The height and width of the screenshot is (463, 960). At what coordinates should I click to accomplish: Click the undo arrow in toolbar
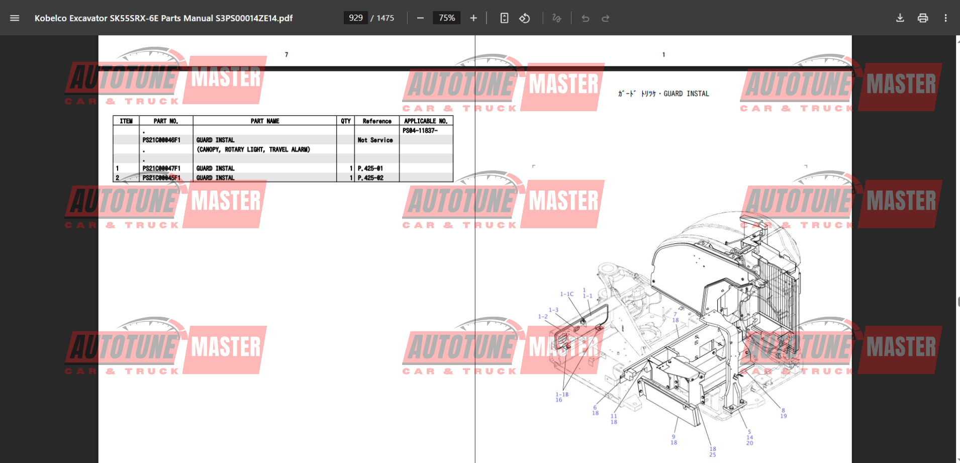[x=585, y=18]
